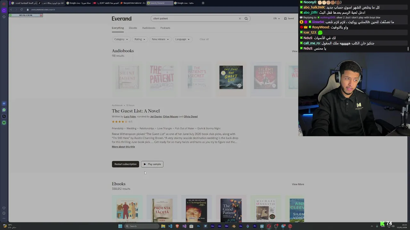The height and width of the screenshot is (230, 410).
Task: Go back to previous page
Action: [11, 10]
